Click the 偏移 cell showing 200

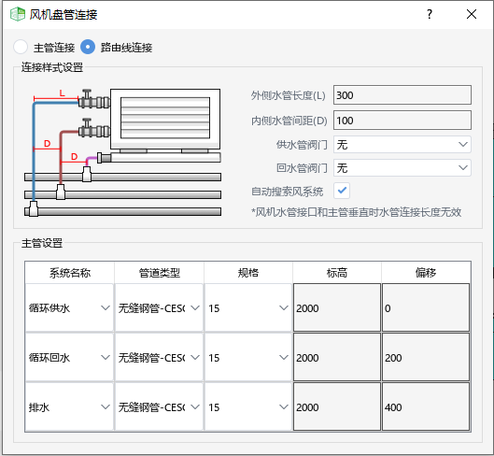tap(426, 357)
